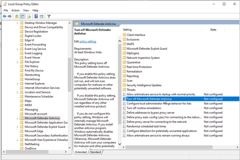Open the Help menu

(35, 10)
